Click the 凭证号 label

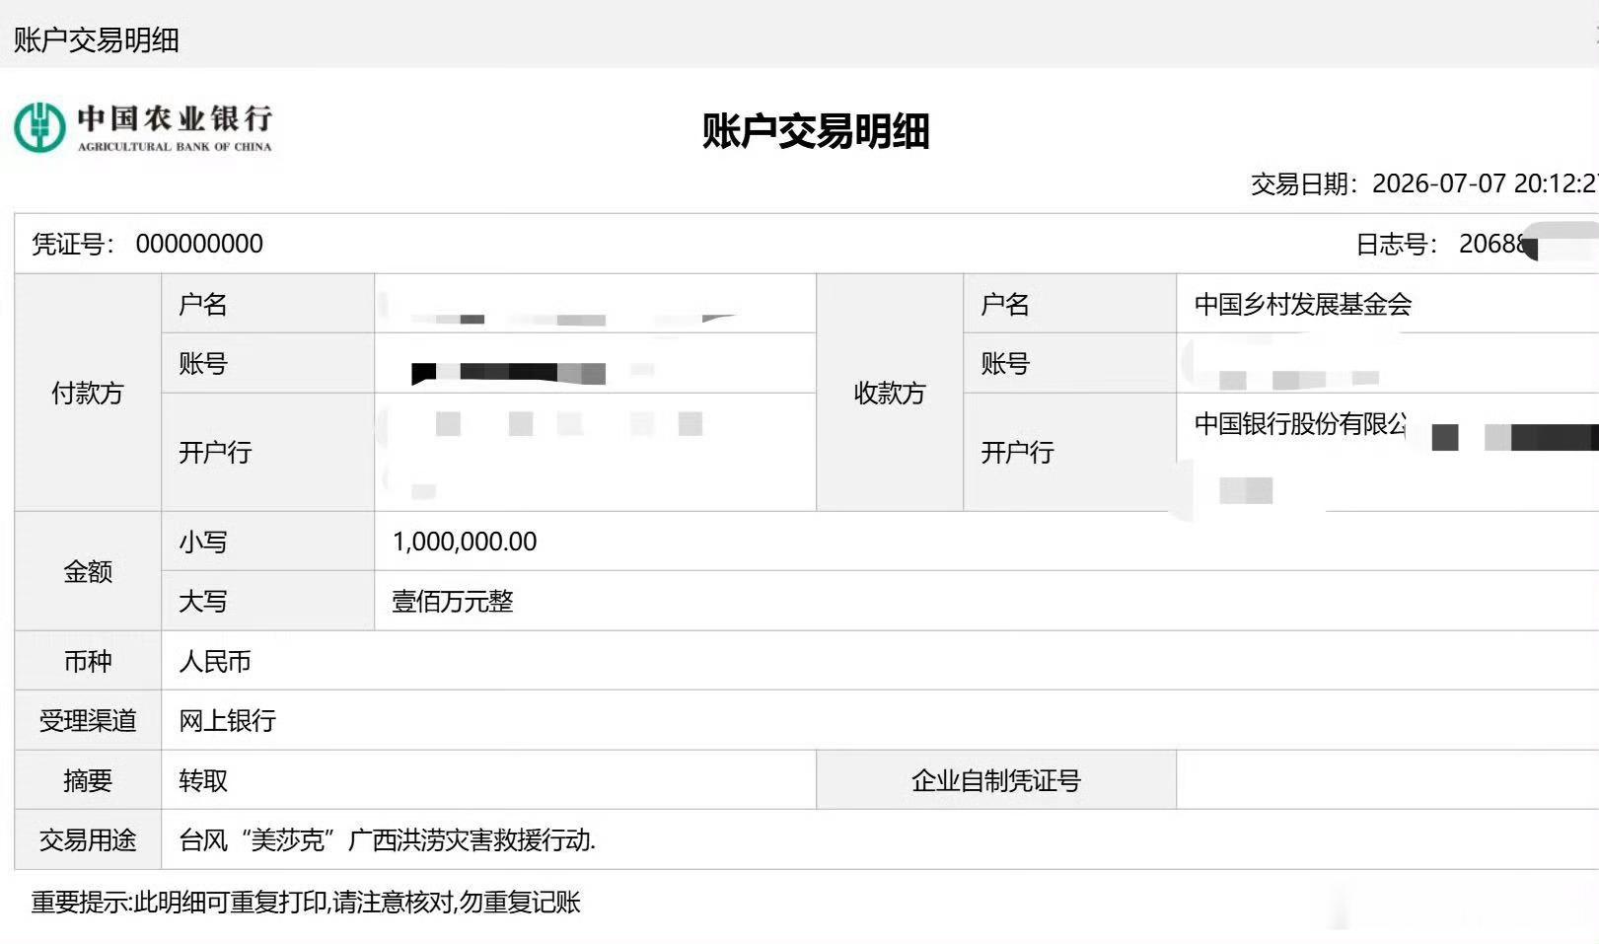point(73,244)
